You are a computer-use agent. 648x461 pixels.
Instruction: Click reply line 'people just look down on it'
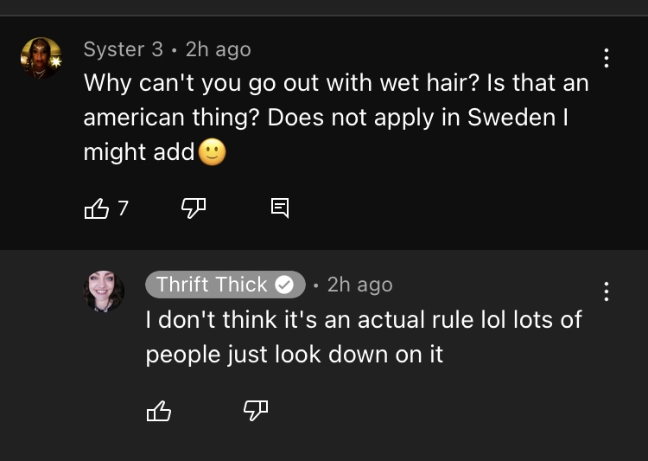coord(295,355)
